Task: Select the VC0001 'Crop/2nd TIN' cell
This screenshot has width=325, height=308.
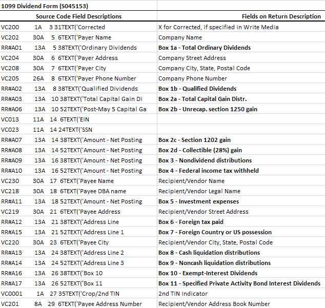Action: coord(78,294)
